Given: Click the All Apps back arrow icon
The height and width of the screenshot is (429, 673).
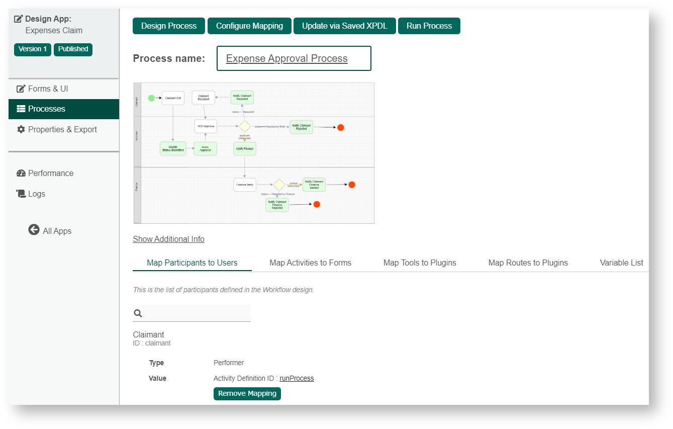Looking at the screenshot, I should (34, 230).
